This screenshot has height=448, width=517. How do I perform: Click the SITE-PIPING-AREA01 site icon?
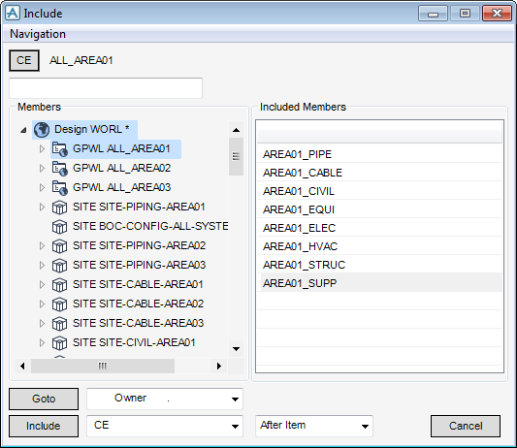[x=60, y=208]
